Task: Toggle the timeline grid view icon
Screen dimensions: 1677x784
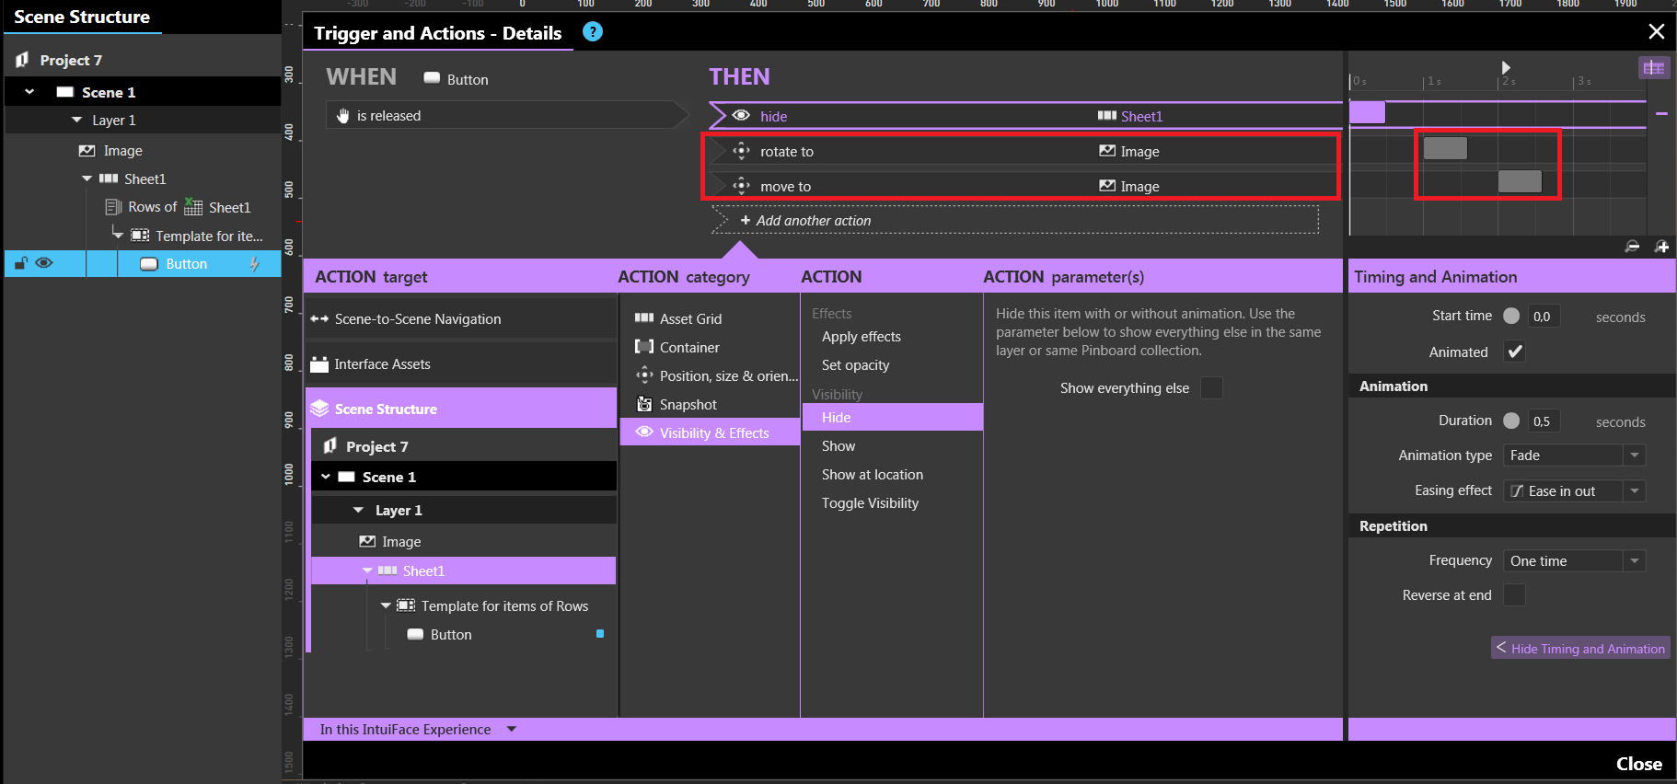Action: coord(1654,67)
